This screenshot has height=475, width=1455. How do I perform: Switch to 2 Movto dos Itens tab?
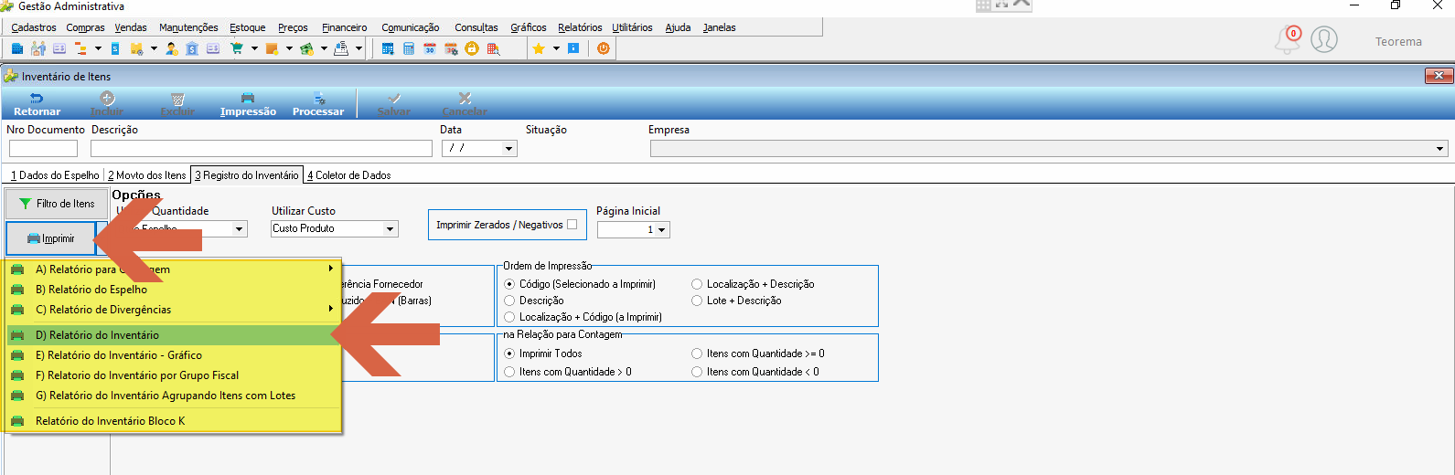click(x=146, y=175)
